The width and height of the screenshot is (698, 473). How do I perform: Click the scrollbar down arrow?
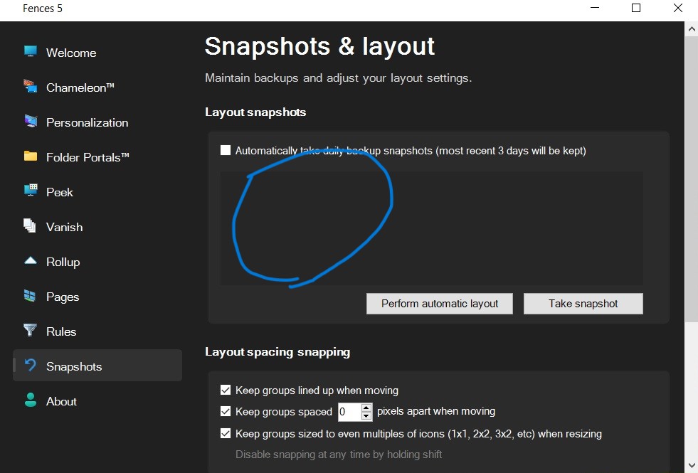[692, 465]
